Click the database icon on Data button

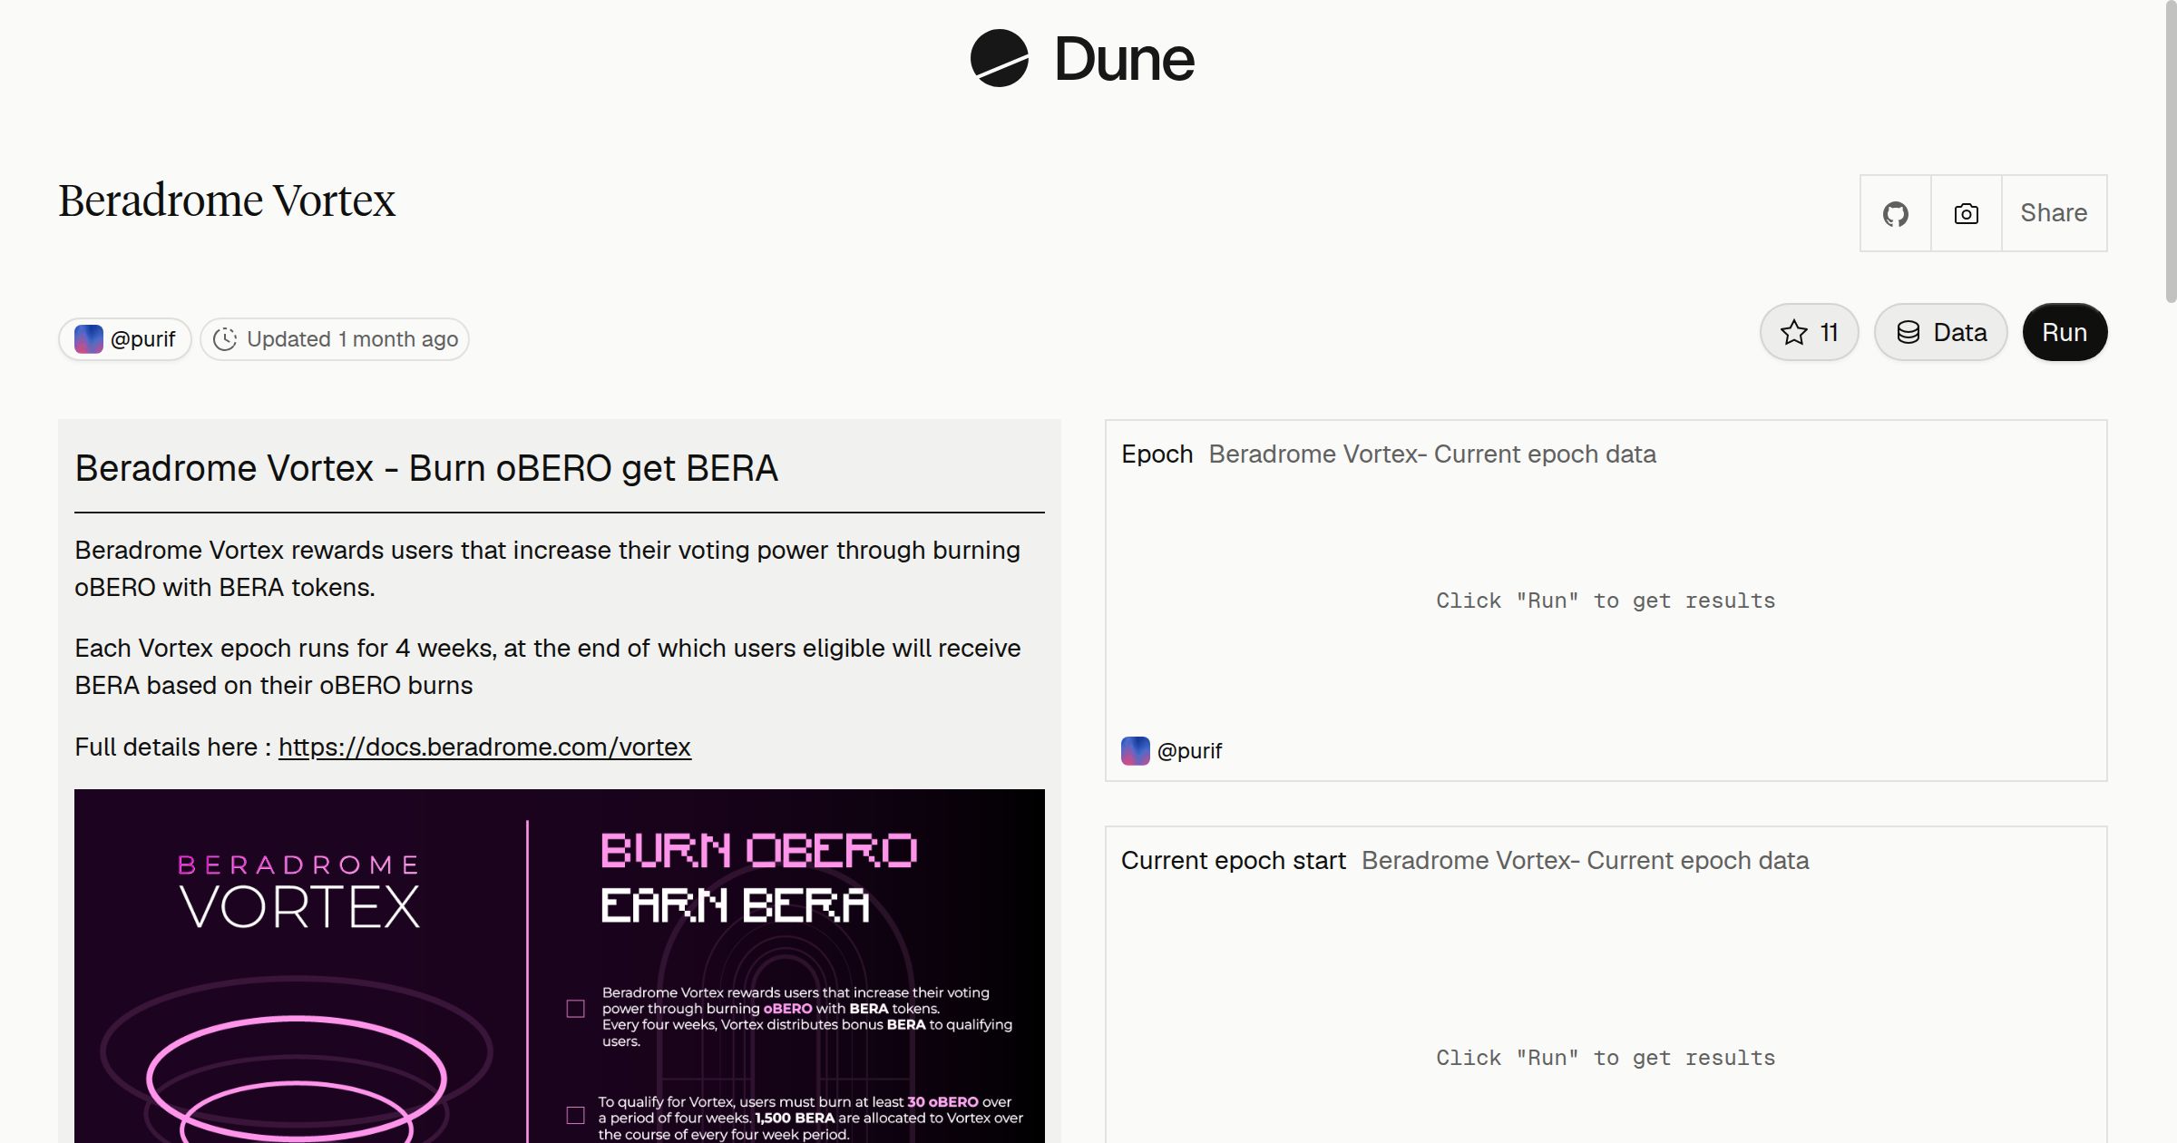point(1909,332)
